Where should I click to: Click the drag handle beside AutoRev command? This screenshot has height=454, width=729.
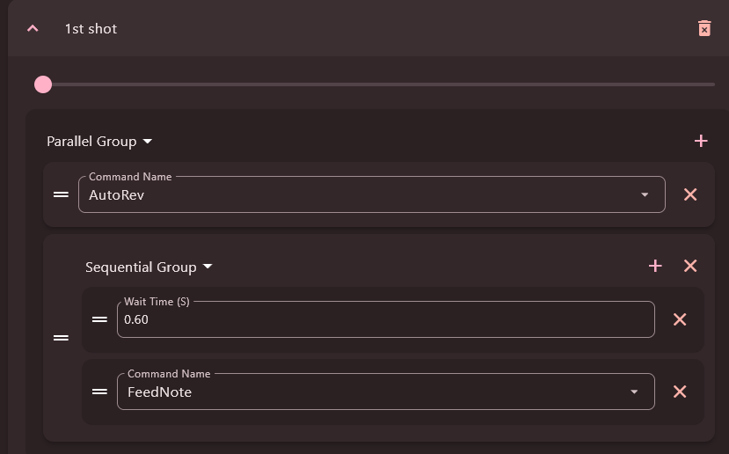coord(61,194)
